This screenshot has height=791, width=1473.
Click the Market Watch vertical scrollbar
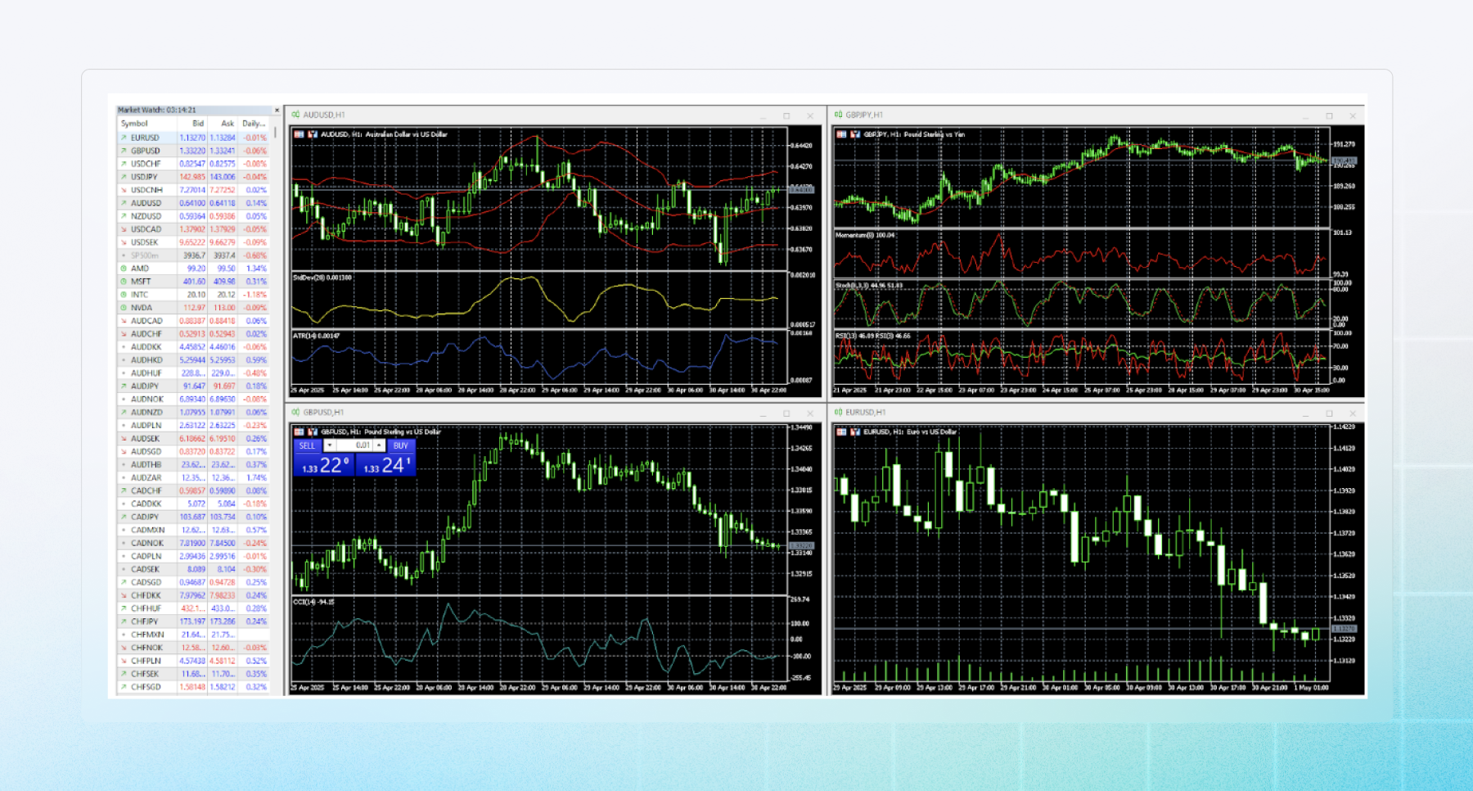click(275, 133)
